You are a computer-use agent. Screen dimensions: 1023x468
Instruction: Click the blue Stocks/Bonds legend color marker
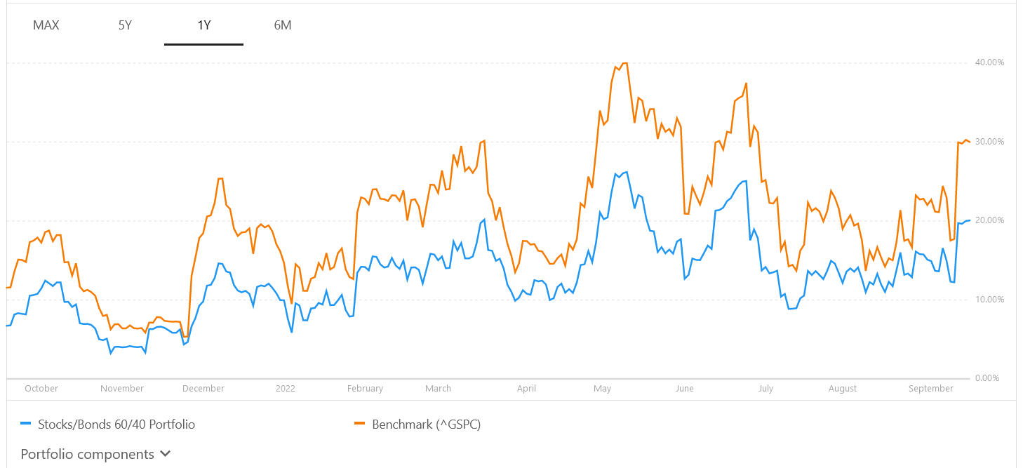click(27, 424)
